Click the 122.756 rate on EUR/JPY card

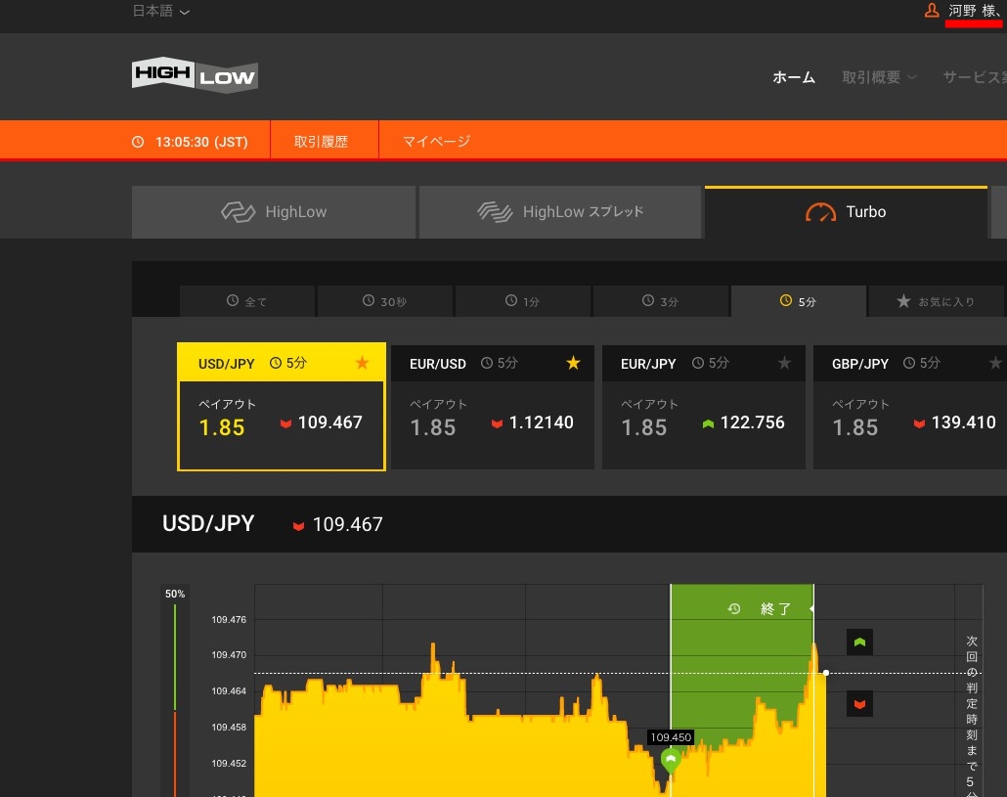752,422
